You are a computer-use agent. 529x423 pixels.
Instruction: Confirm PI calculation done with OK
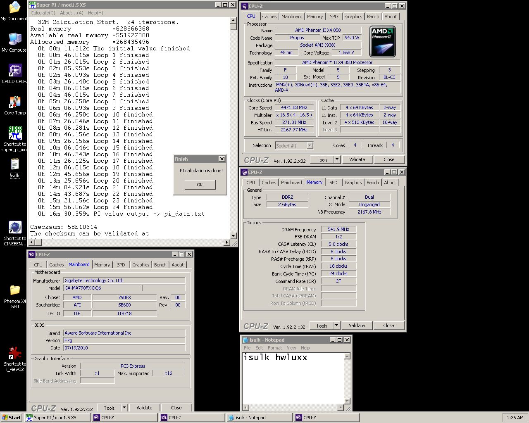200,185
